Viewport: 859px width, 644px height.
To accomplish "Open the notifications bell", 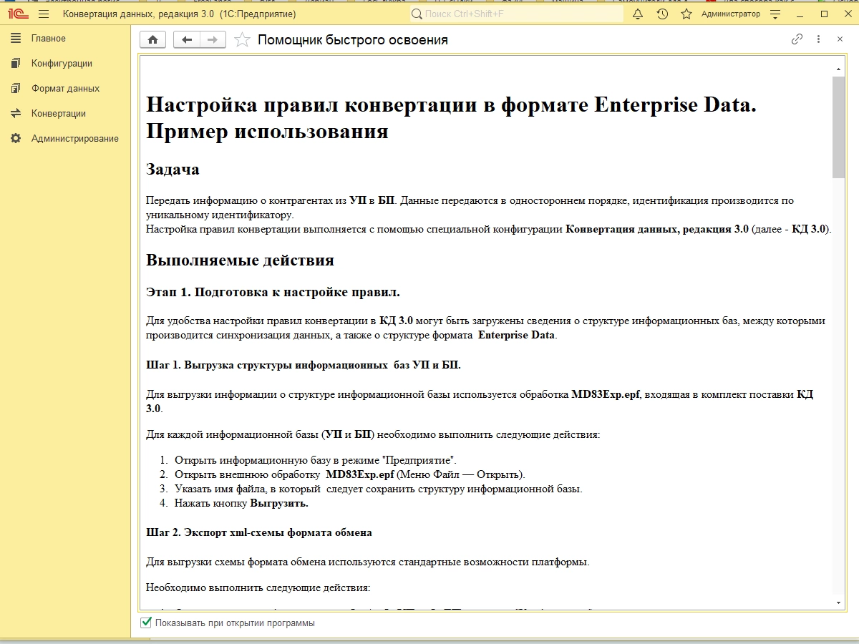I will point(638,14).
